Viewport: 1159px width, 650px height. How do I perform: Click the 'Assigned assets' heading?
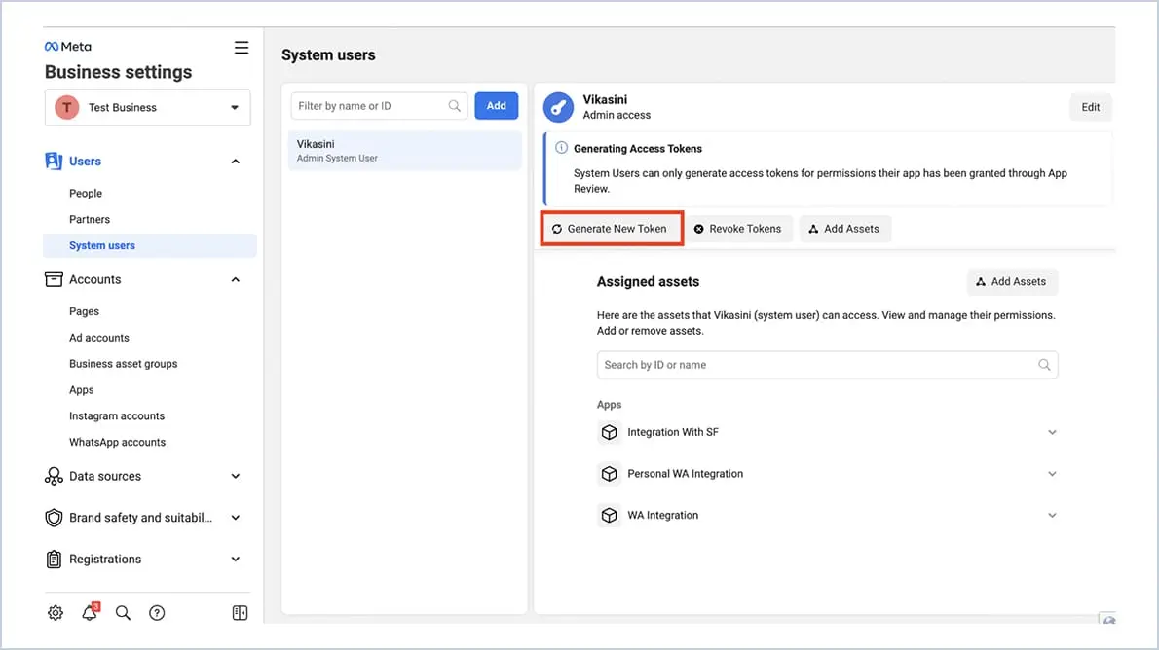point(648,281)
